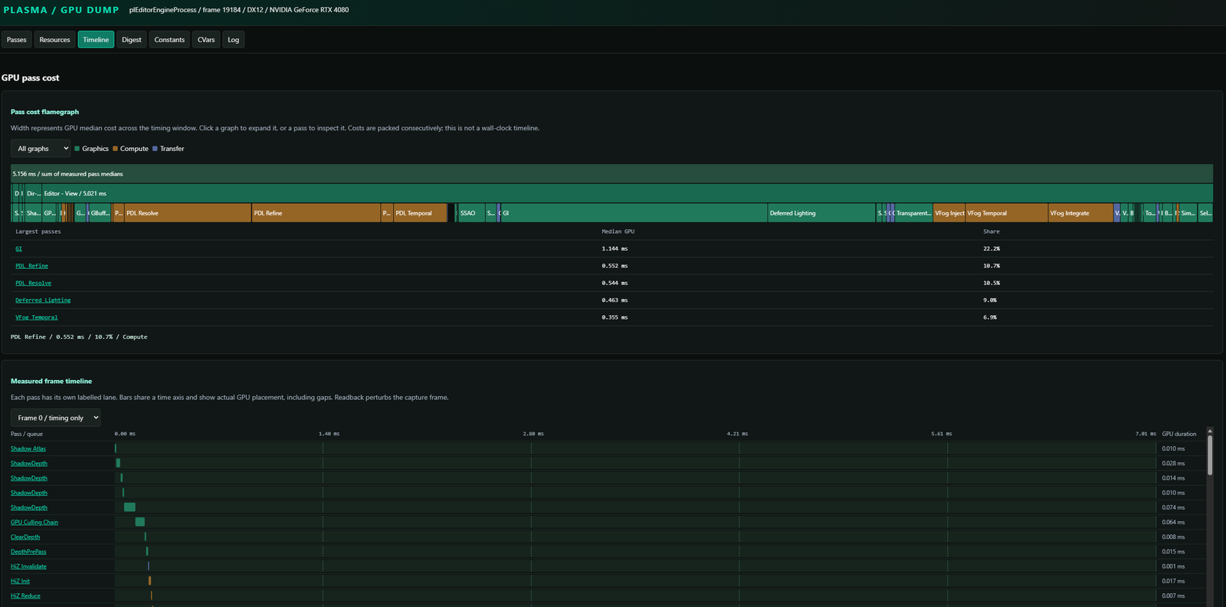Screen dimensions: 1226x607
Task: Open the Resources tab
Action: (54, 40)
